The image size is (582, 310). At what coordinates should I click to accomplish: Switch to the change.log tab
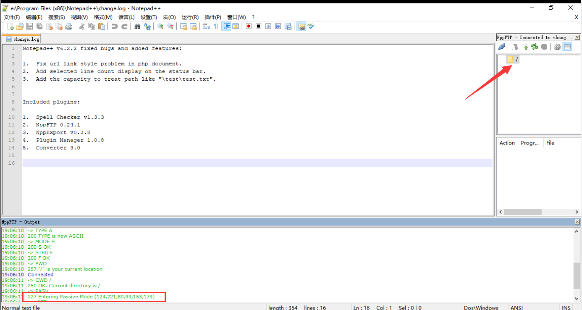23,39
